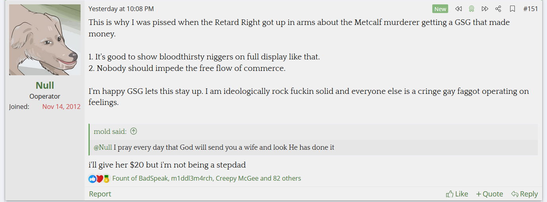
Task: Click the green award ribbon icon
Action: (472, 9)
